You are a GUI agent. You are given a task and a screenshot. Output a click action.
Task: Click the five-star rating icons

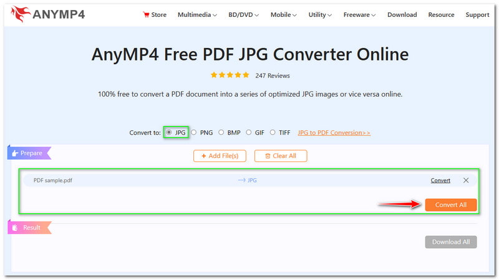(x=230, y=75)
